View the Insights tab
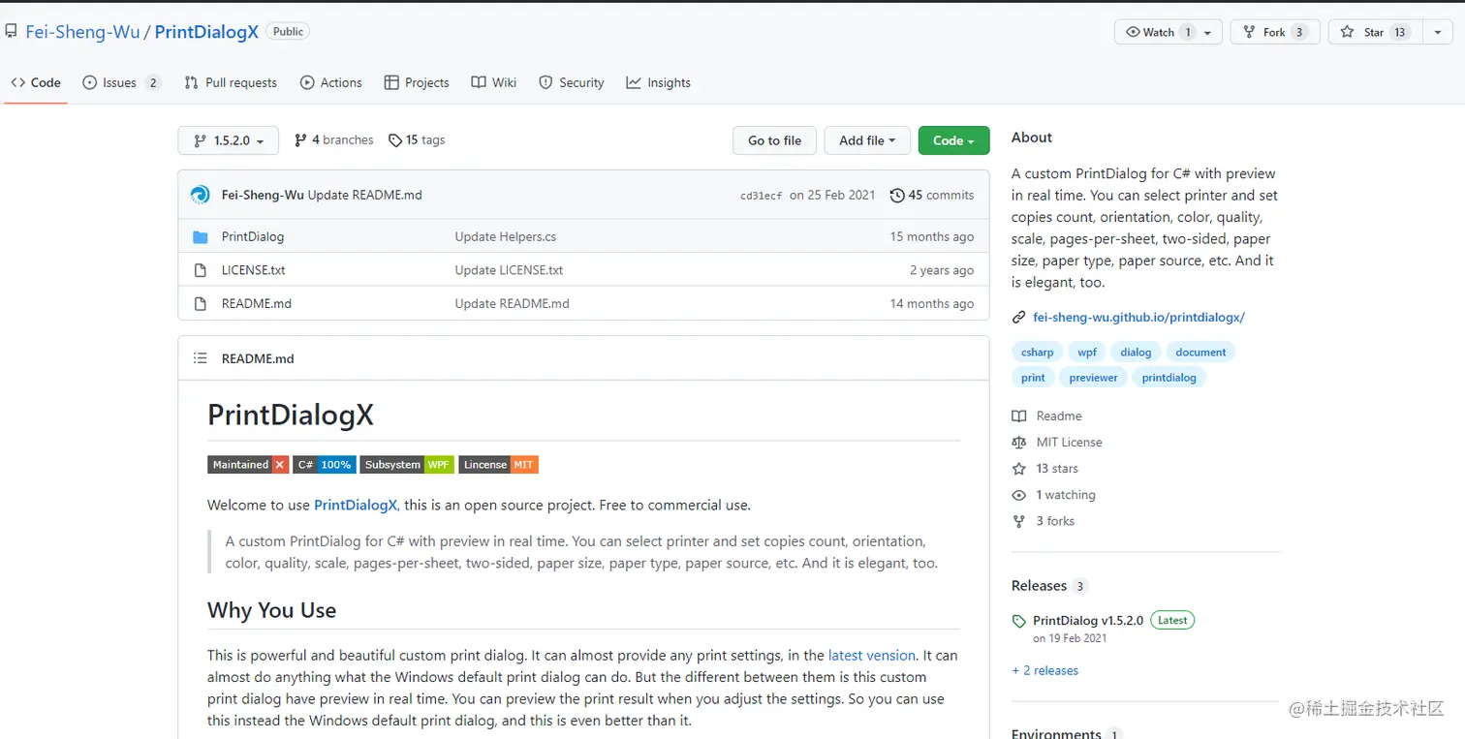The width and height of the screenshot is (1465, 739). (659, 82)
